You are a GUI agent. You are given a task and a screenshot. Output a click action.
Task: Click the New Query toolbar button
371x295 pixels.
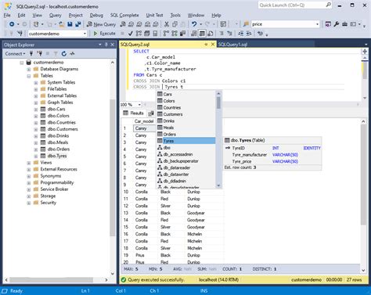101,24
